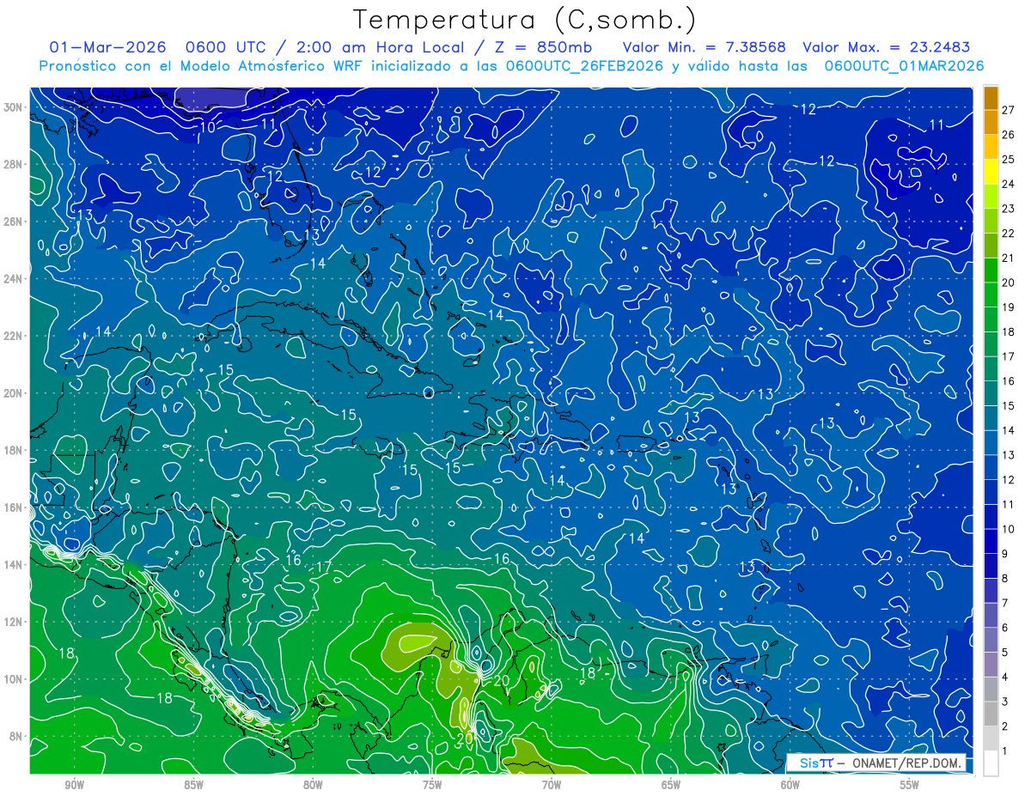Click the "SisTT - ONAMET/REP.DOM." logo box

click(x=876, y=763)
